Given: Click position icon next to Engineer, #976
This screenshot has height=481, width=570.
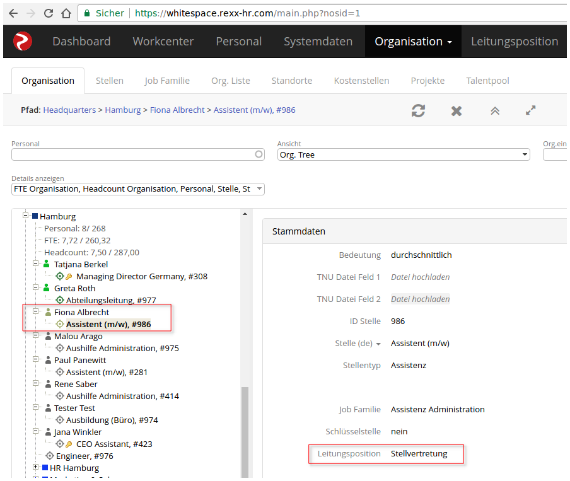Looking at the screenshot, I should tap(50, 456).
